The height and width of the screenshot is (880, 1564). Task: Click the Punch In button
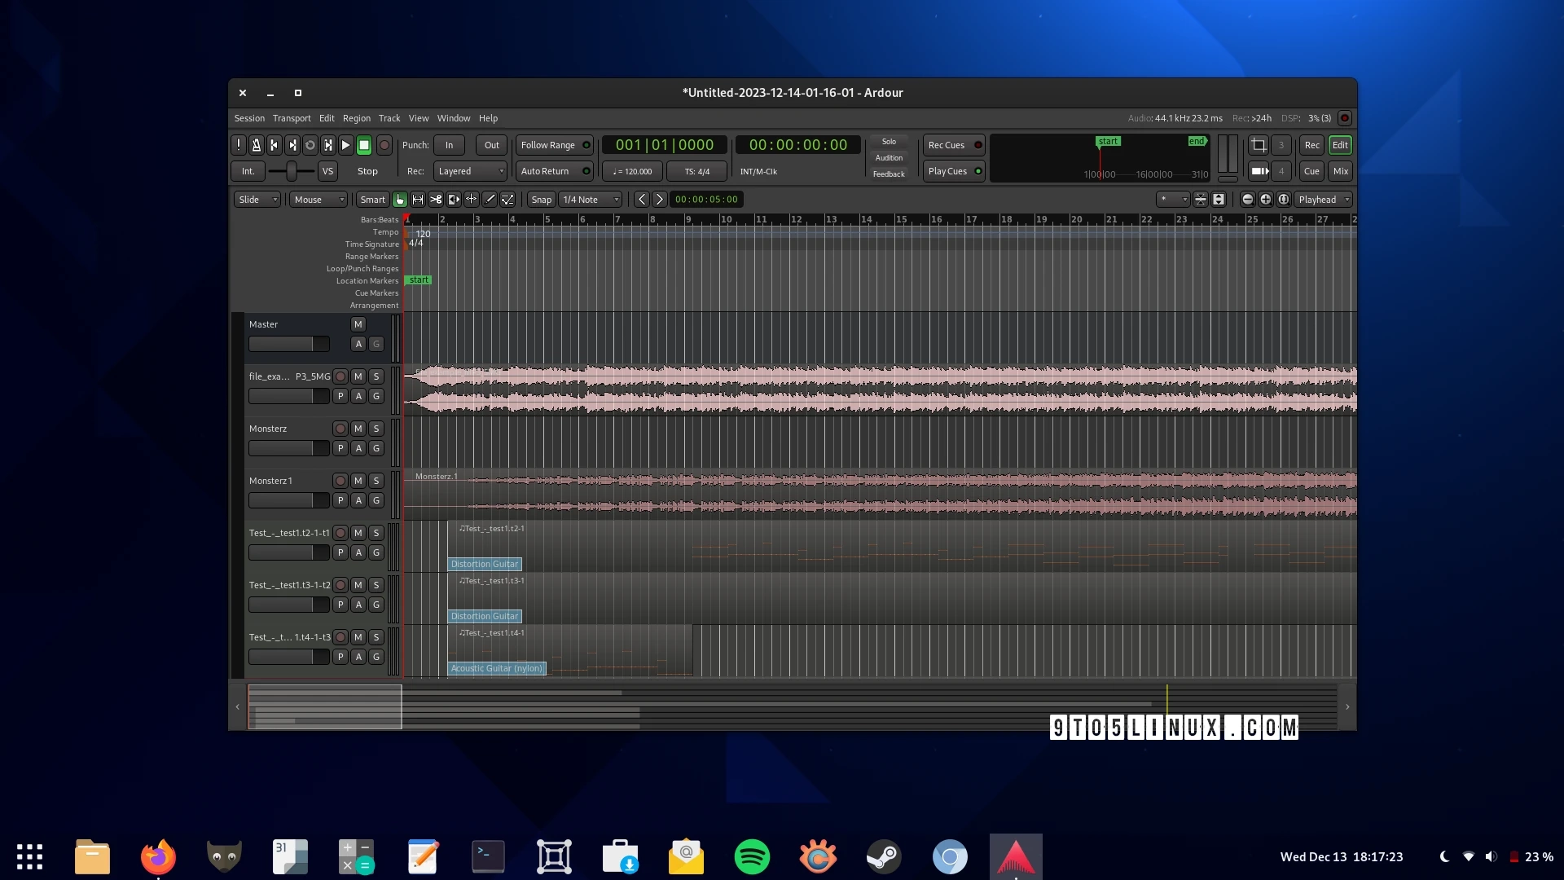449,144
